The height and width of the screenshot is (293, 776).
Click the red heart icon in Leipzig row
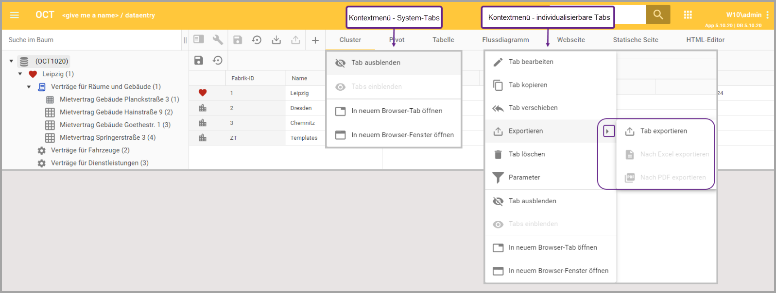click(203, 93)
